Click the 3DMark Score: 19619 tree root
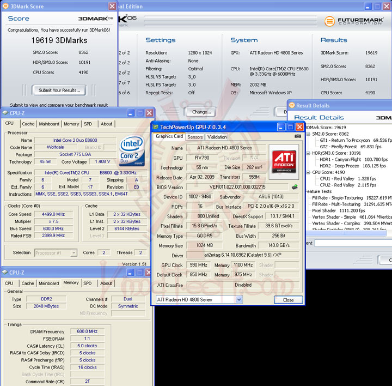This screenshot has height=386, width=392. coord(326,128)
